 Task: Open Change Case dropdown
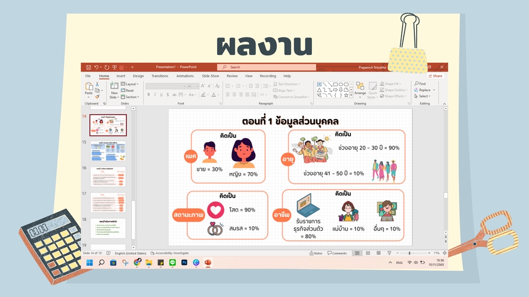click(192, 95)
